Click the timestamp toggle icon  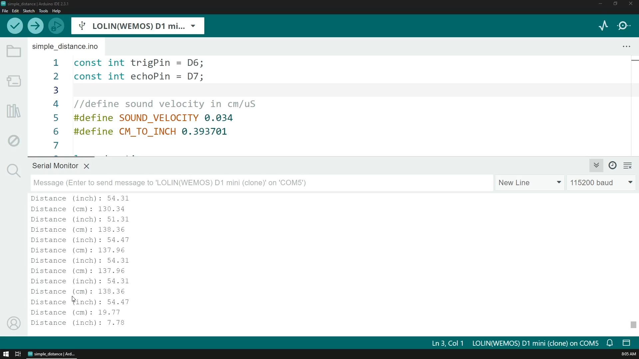[612, 166]
